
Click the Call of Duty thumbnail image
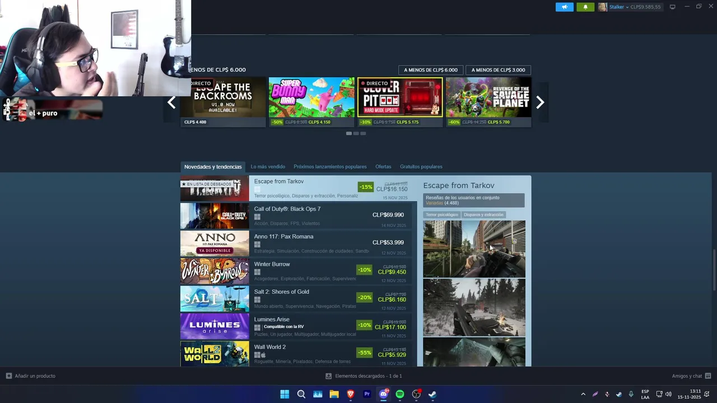pyautogui.click(x=215, y=216)
